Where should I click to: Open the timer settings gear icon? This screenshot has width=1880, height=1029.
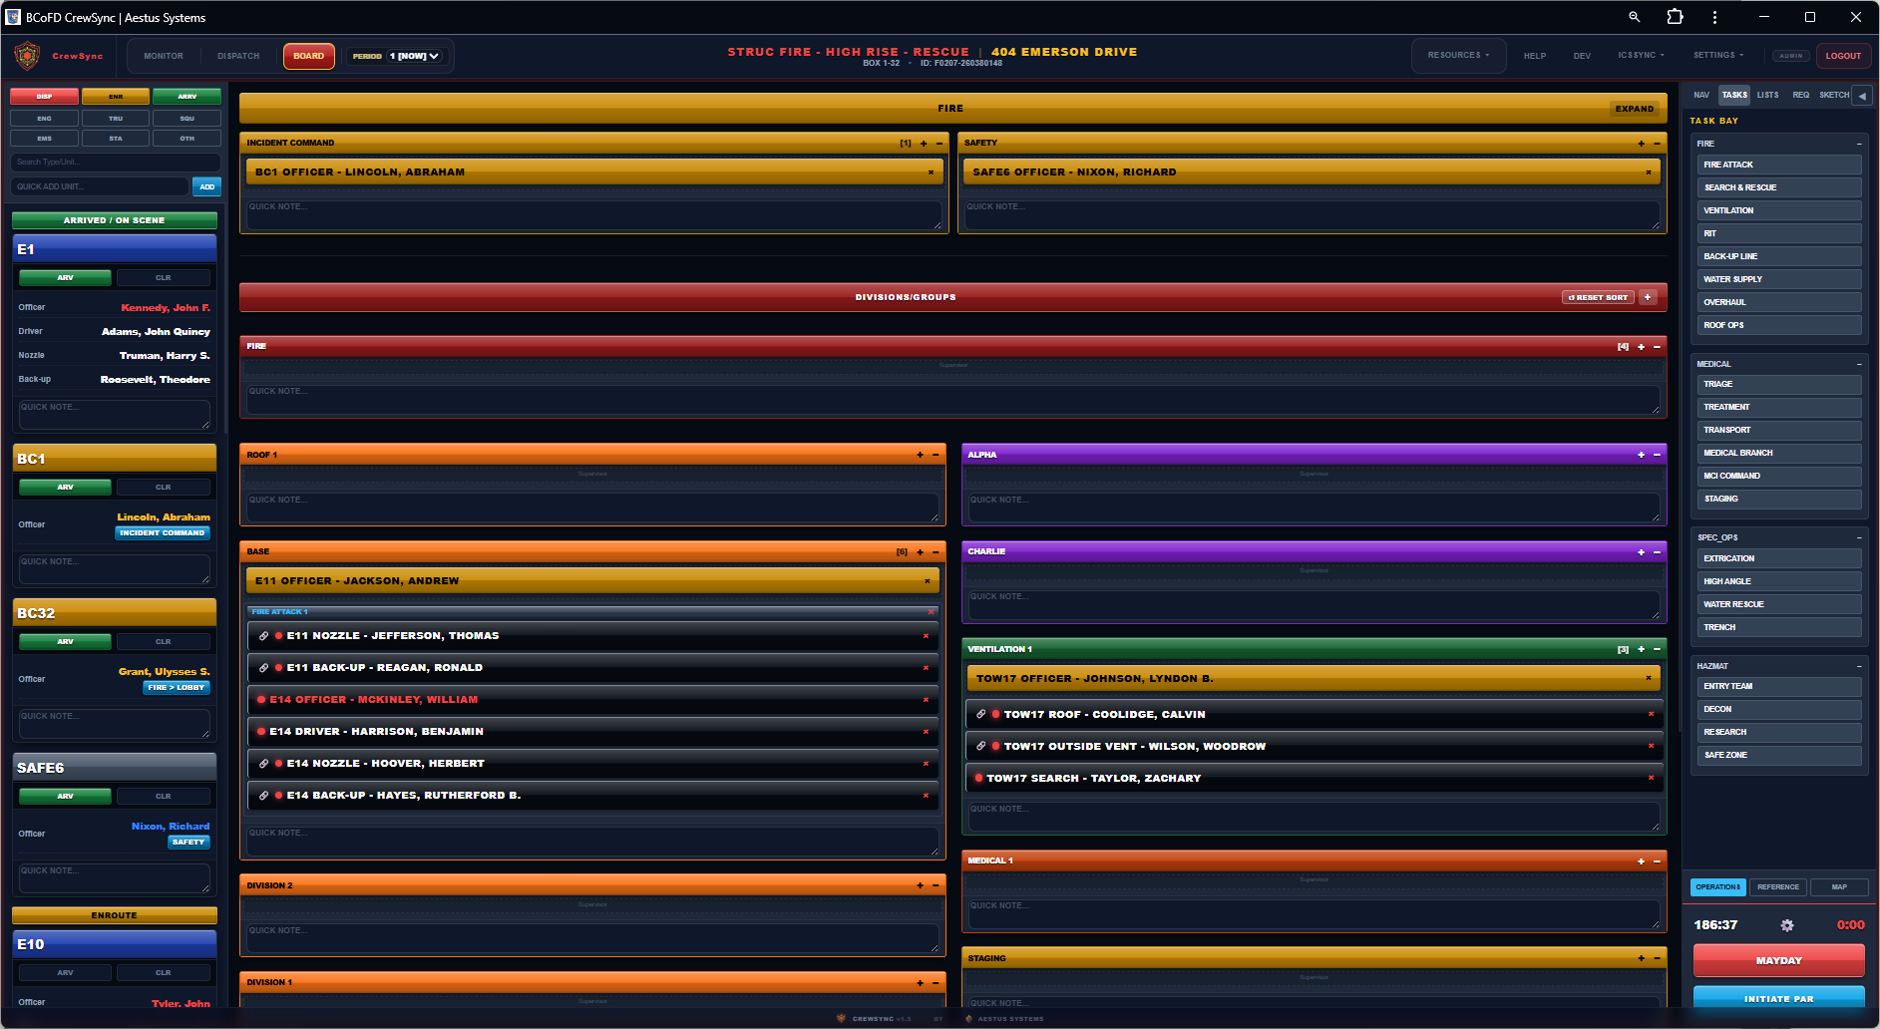(x=1787, y=925)
